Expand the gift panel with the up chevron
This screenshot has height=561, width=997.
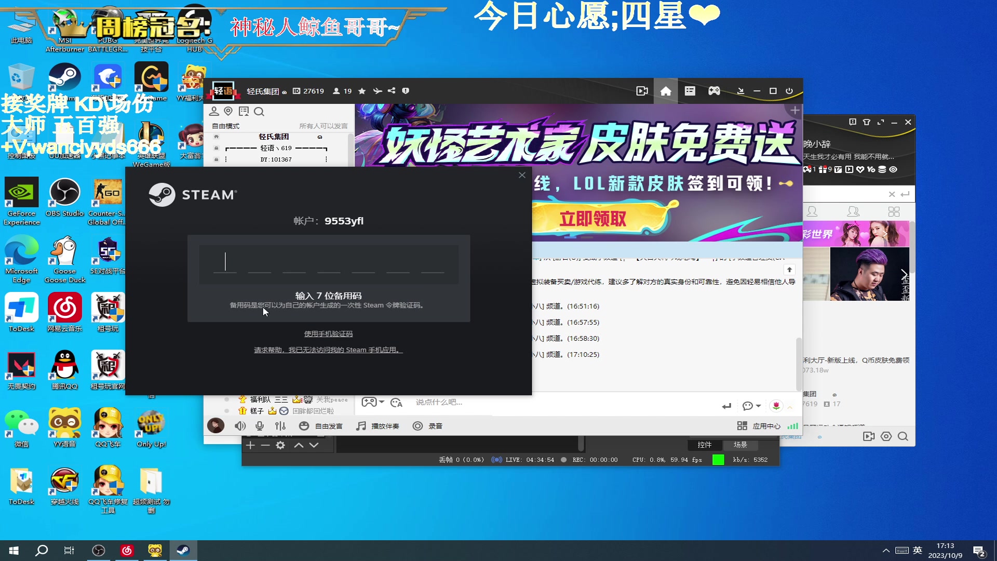(790, 407)
